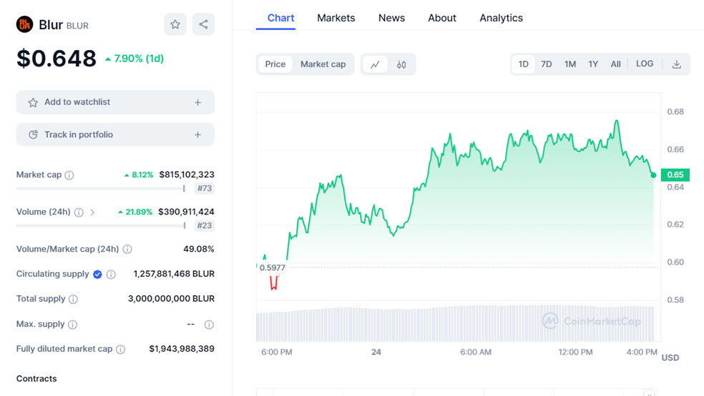The width and height of the screenshot is (704, 396).
Task: Select the 1Y time range button
Action: pos(593,64)
